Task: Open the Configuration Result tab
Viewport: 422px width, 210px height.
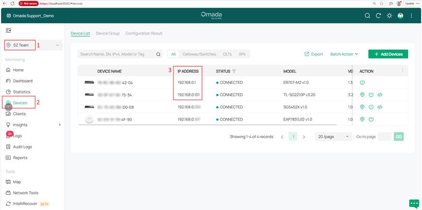Action: tap(144, 34)
